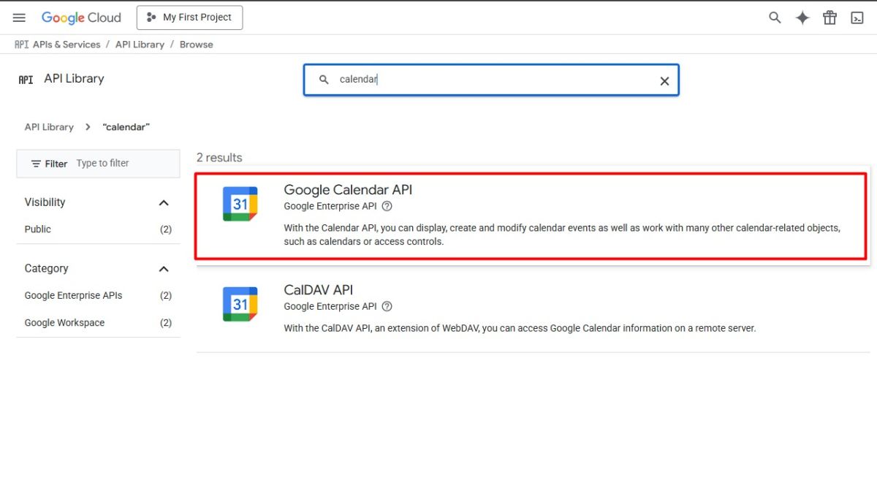Click the free trial gift icon
The height and width of the screenshot is (502, 877).
(829, 17)
